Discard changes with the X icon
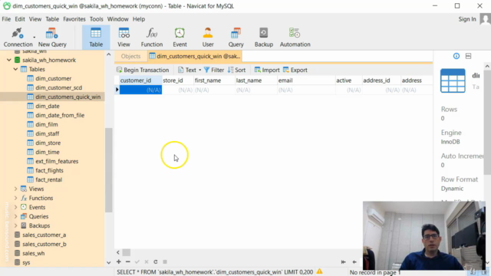This screenshot has height=276, width=491. click(x=147, y=261)
